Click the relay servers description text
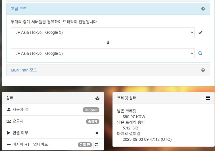The width and height of the screenshot is (215, 151). 54,22
